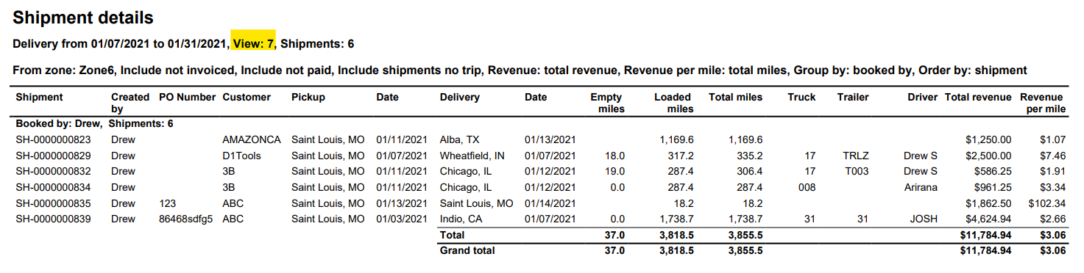Click the Revenue per mile header
The height and width of the screenshot is (273, 1084).
pyautogui.click(x=1043, y=103)
